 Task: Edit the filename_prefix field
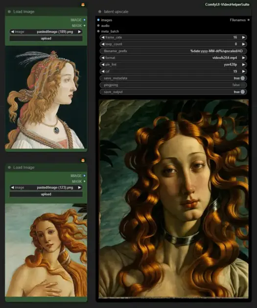[173, 51]
